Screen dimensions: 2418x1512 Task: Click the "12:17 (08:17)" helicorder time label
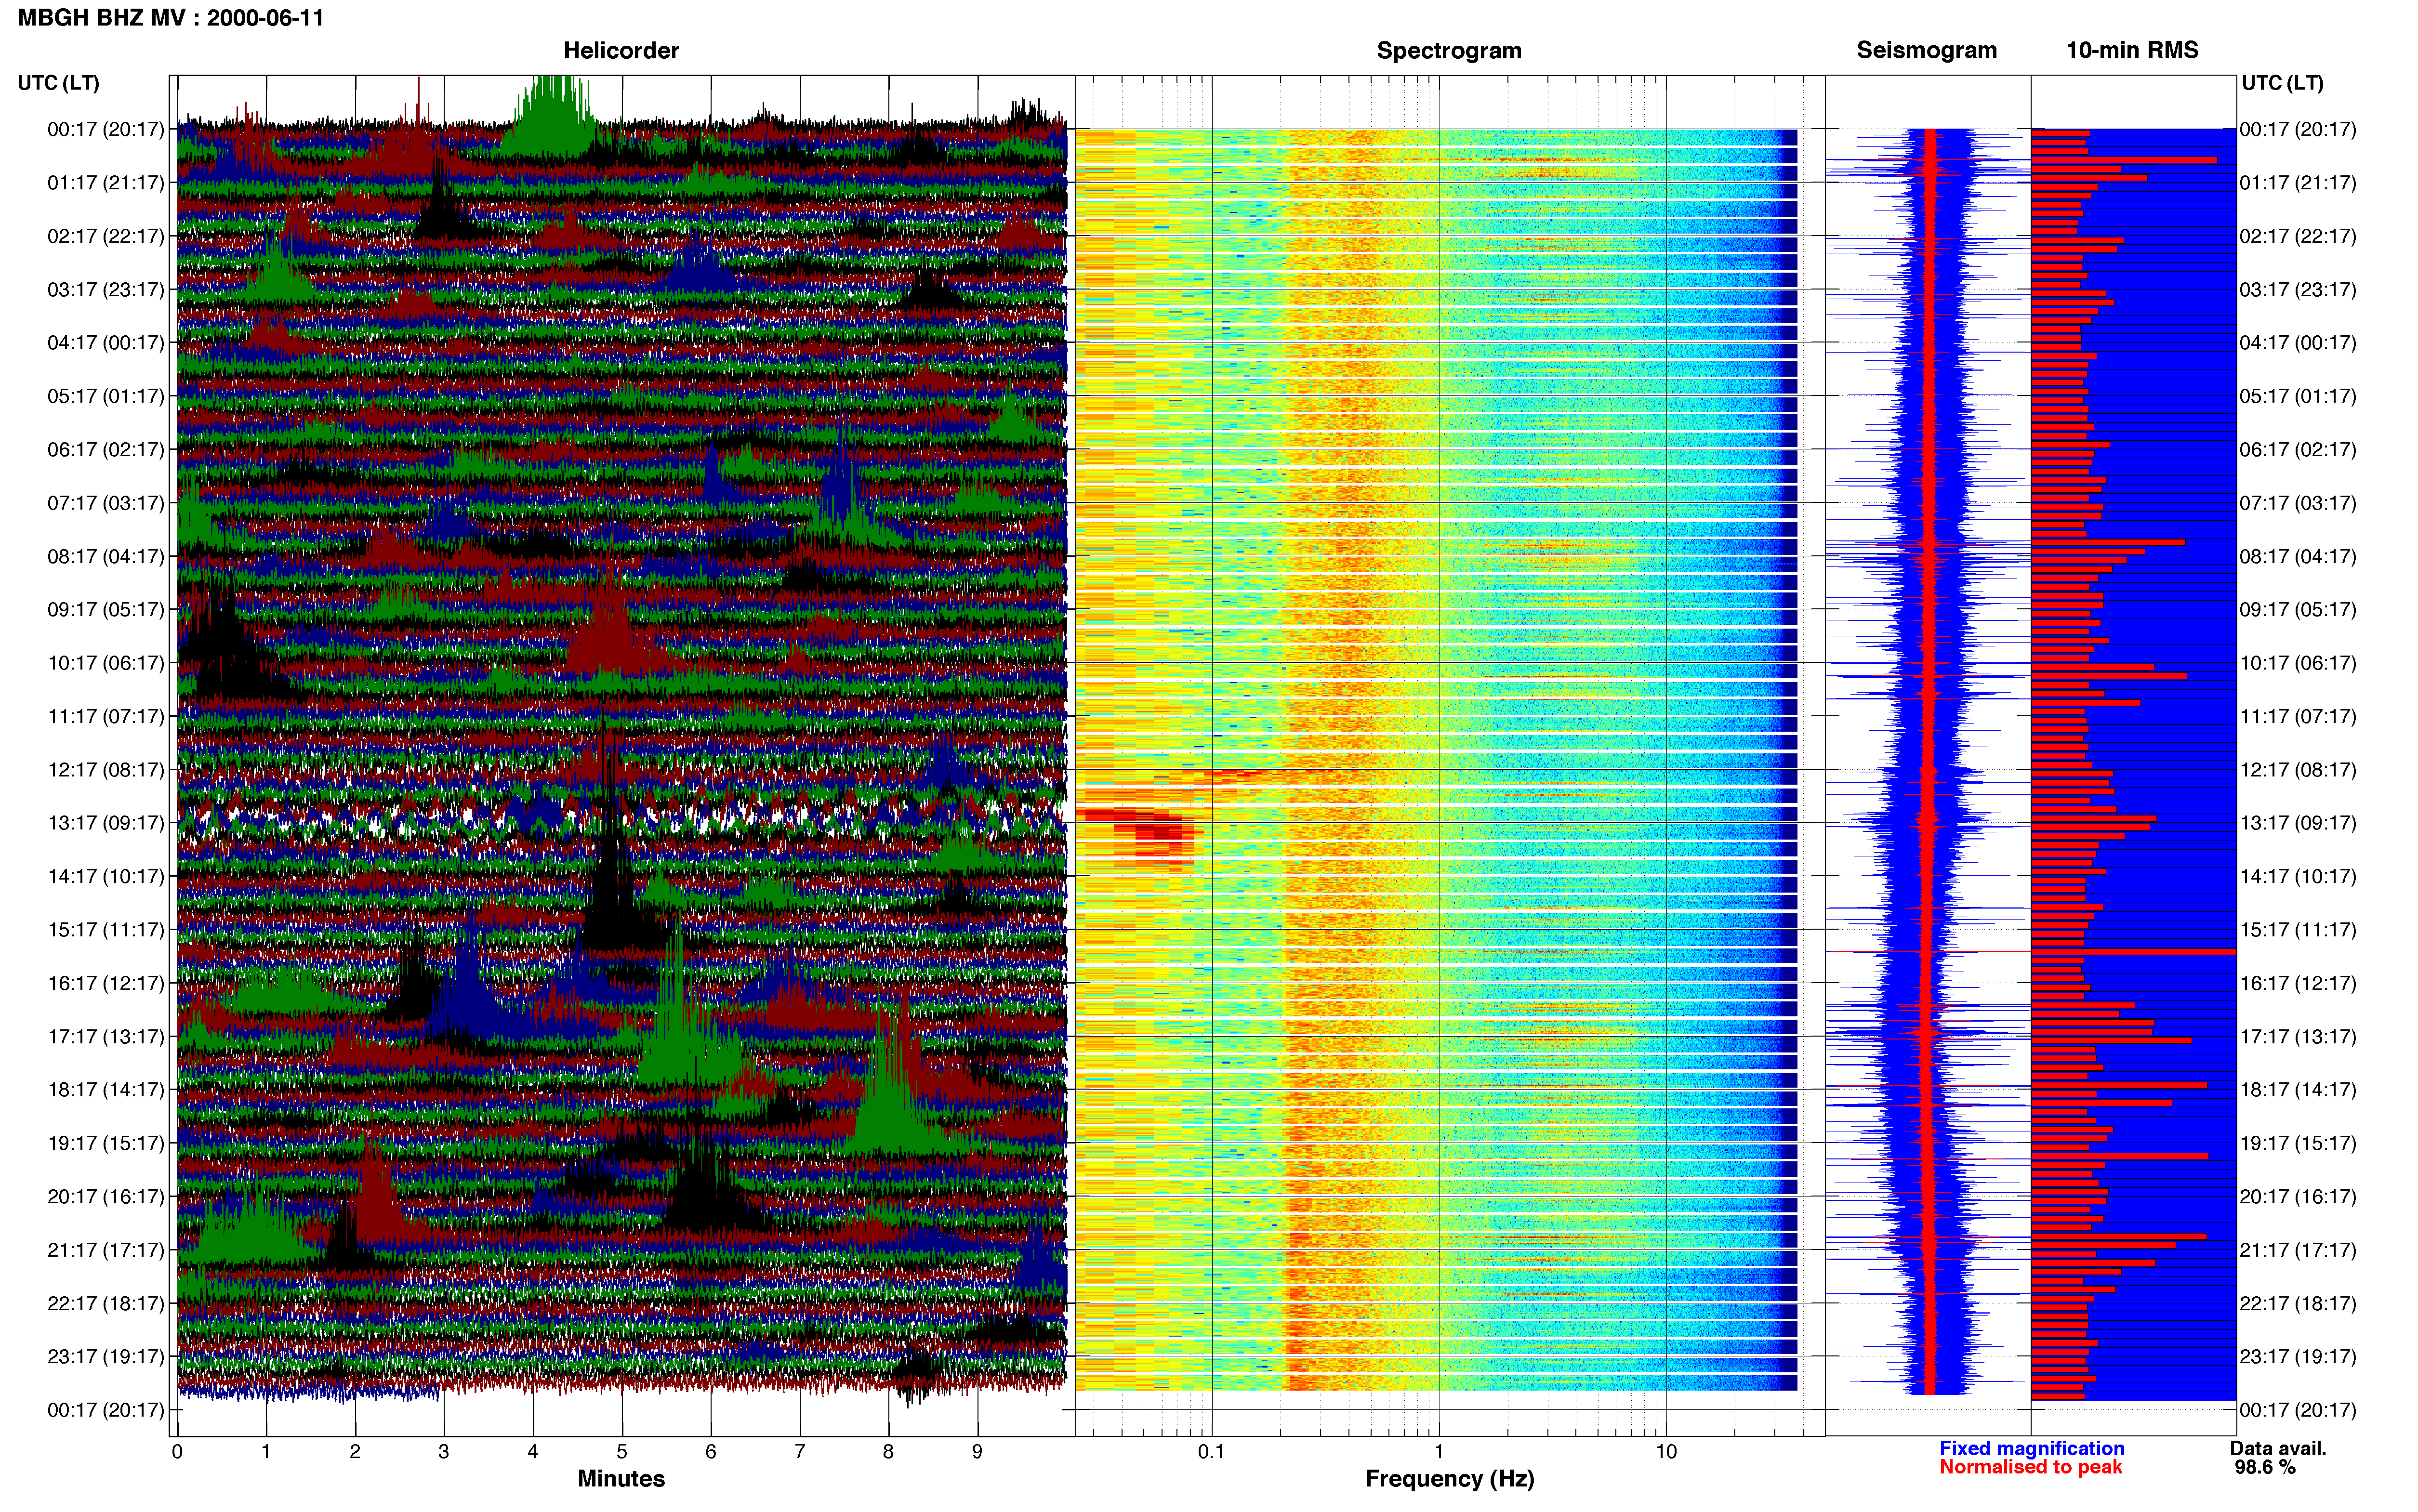[106, 770]
